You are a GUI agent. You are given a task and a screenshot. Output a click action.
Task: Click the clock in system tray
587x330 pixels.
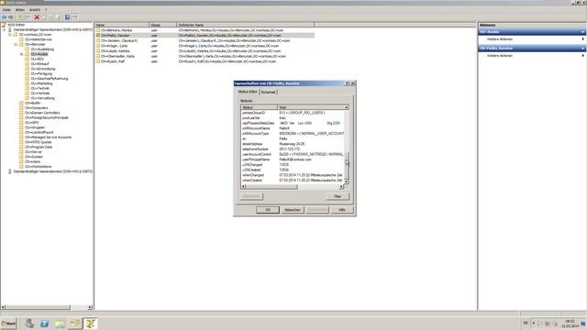click(570, 324)
